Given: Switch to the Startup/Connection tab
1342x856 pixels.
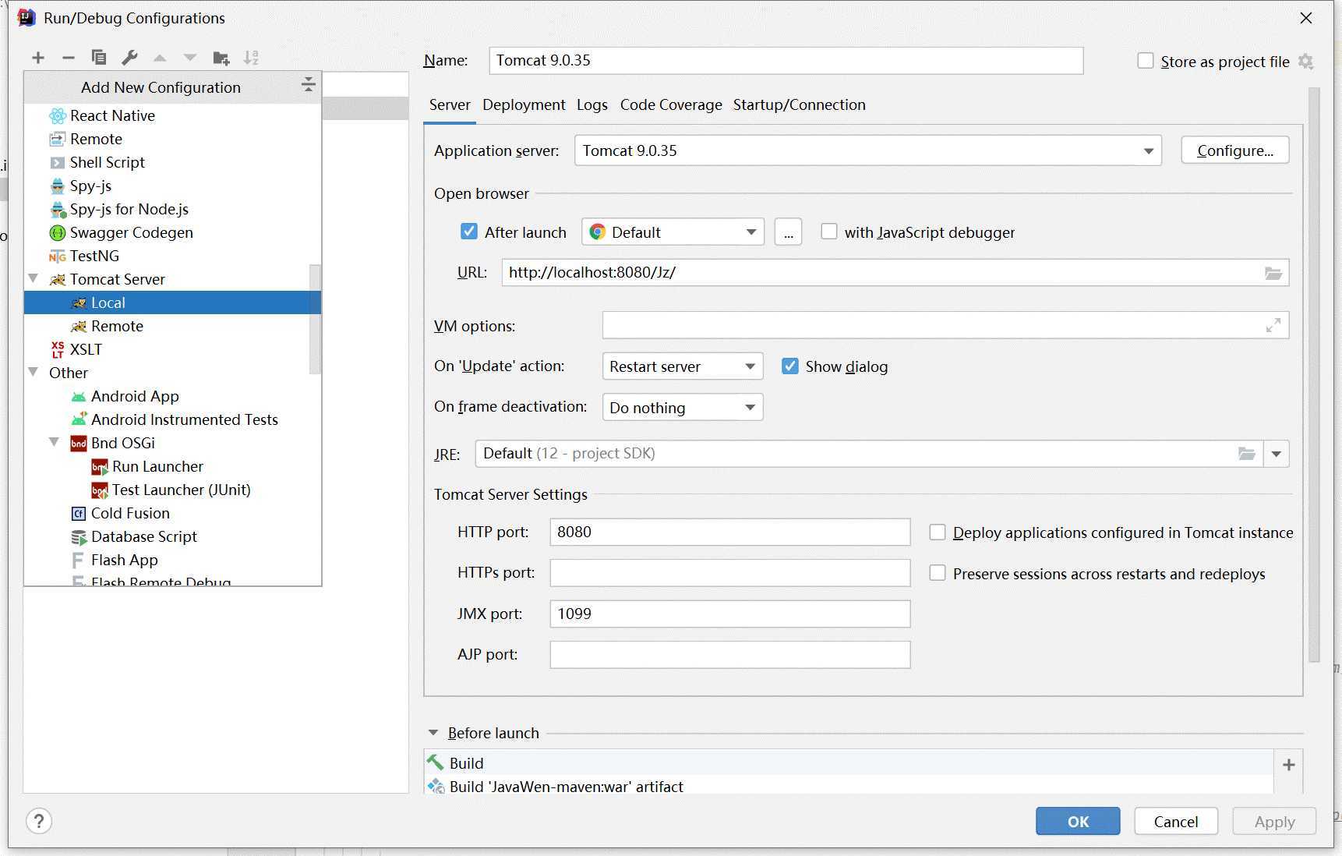Looking at the screenshot, I should pyautogui.click(x=799, y=105).
